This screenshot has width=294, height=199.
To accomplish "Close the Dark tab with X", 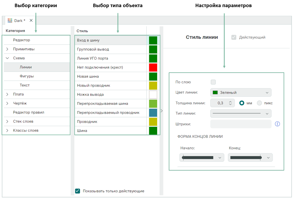I will click(31, 20).
